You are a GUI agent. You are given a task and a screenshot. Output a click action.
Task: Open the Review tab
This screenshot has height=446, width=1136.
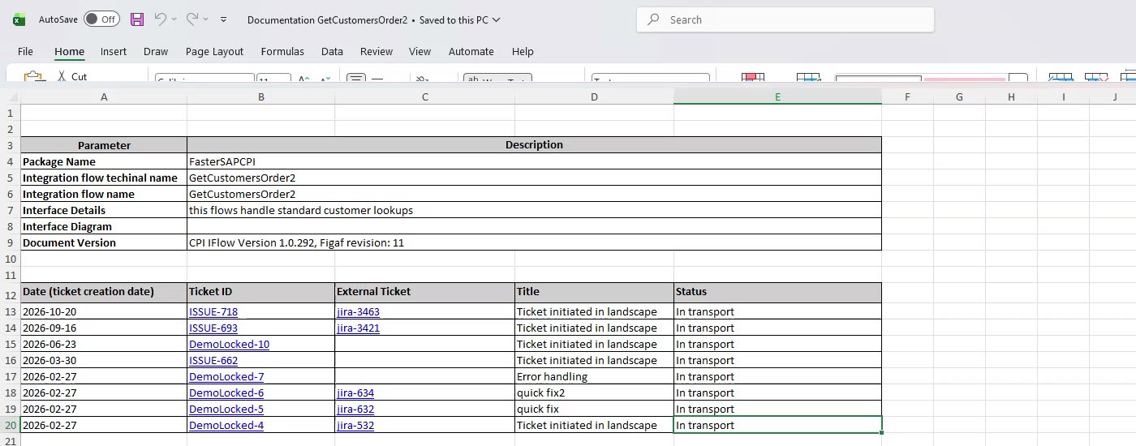coord(377,51)
